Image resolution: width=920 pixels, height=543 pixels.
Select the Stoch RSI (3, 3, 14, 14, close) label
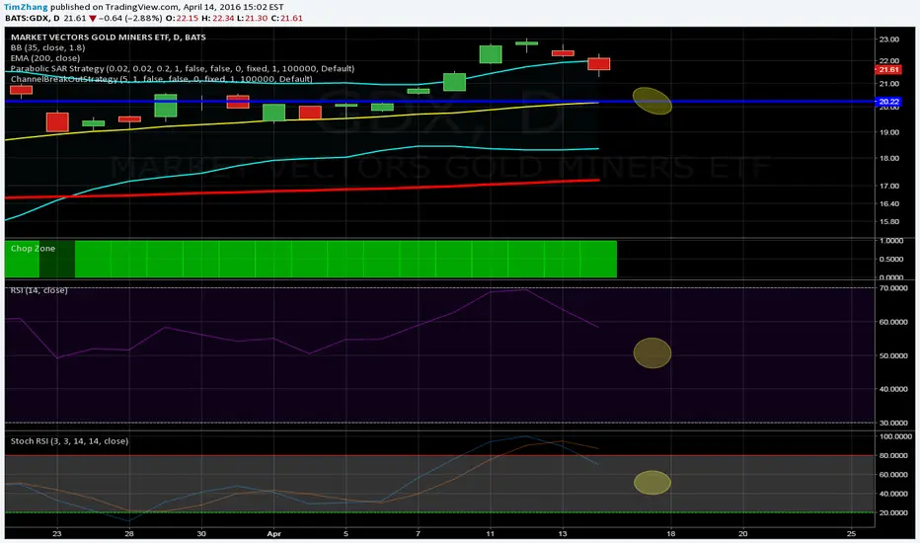pos(69,441)
